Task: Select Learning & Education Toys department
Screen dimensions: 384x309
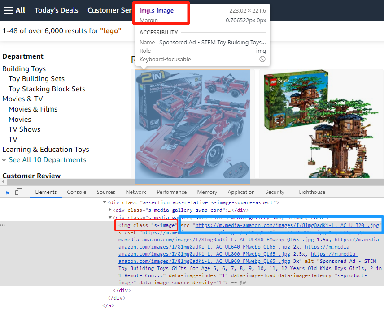Action: (46, 150)
